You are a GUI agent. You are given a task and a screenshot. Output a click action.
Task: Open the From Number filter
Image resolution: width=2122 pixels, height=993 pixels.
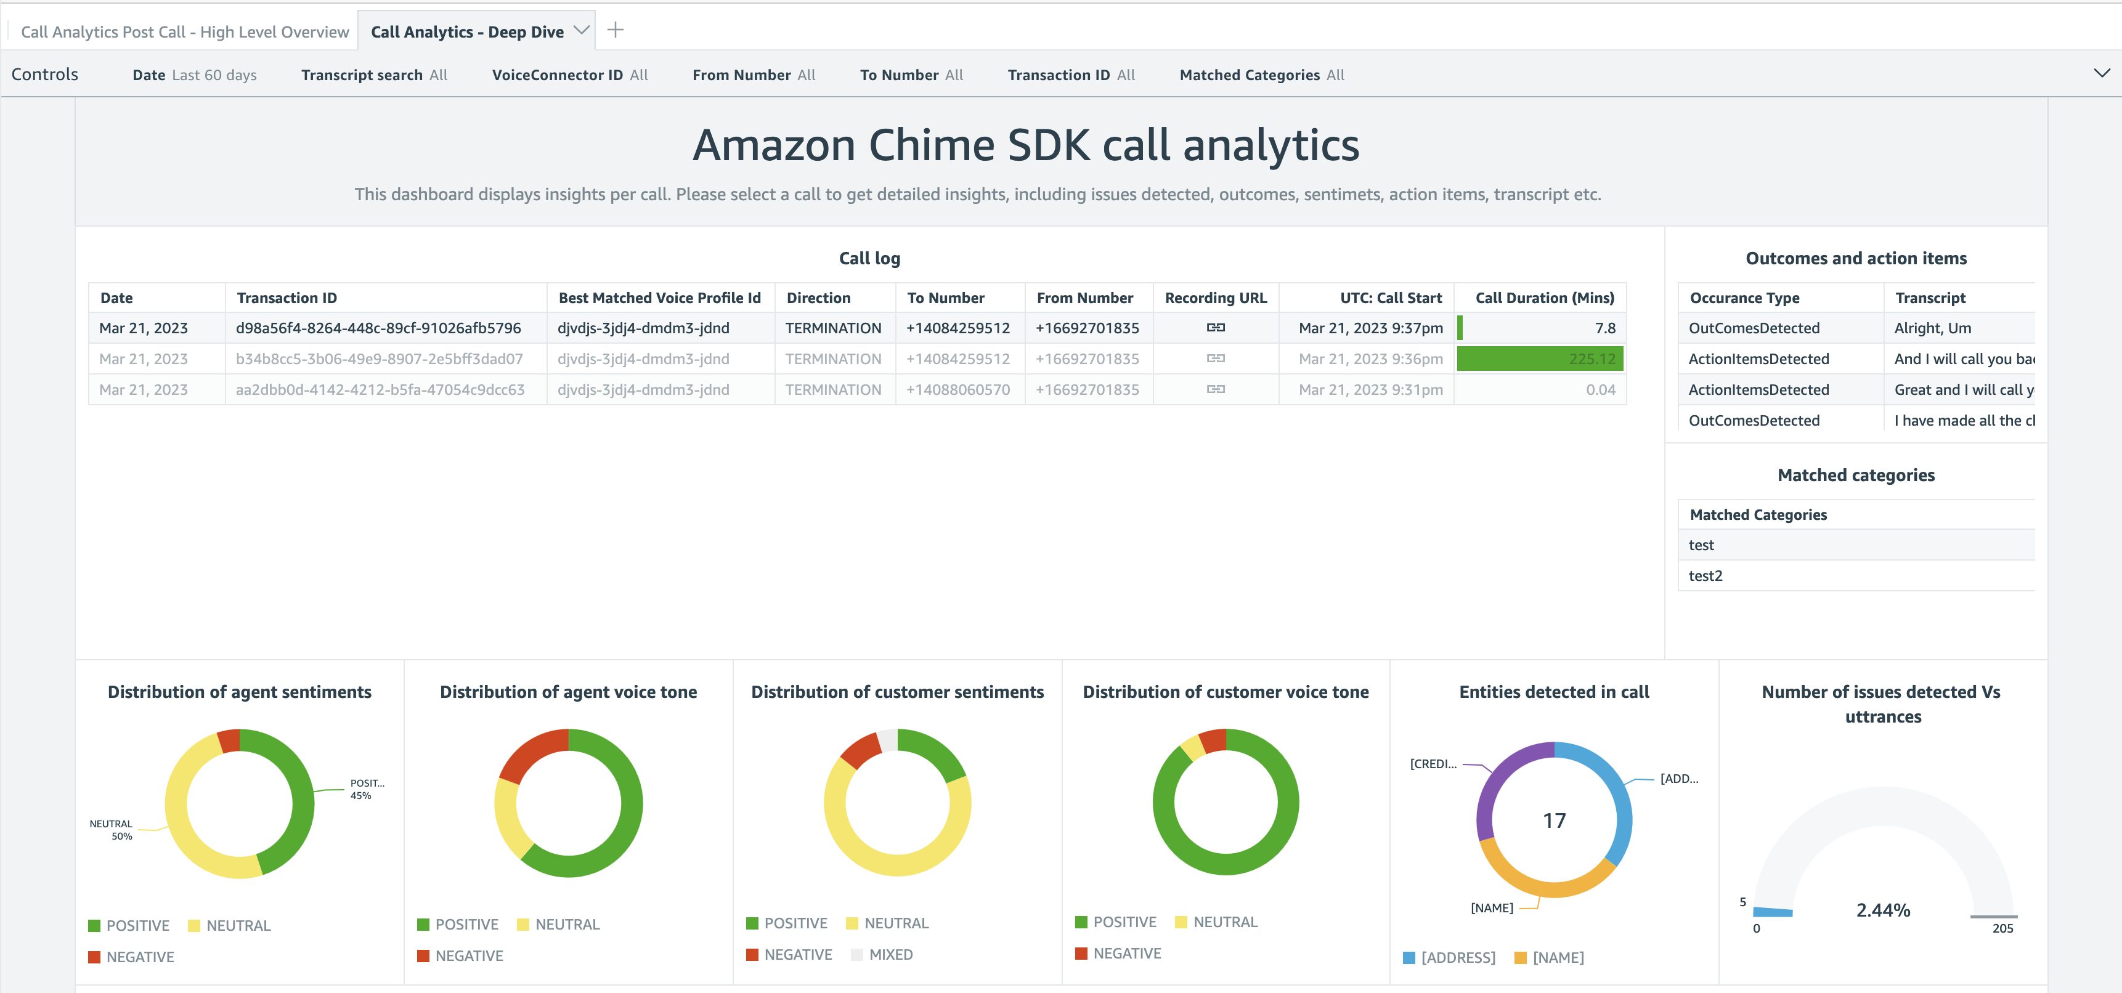[753, 74]
